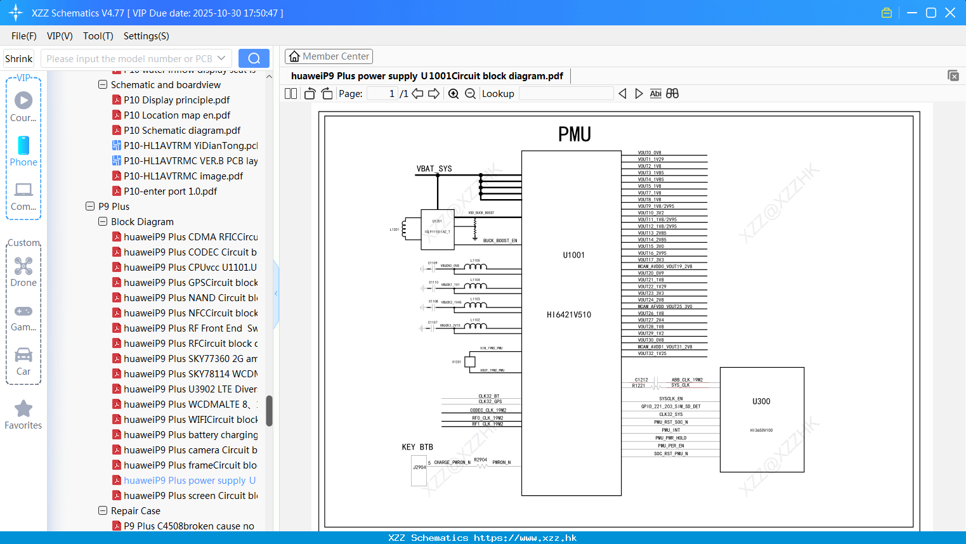Open P10 Schematic diagram.pdf
The image size is (966, 544).
[x=176, y=130]
